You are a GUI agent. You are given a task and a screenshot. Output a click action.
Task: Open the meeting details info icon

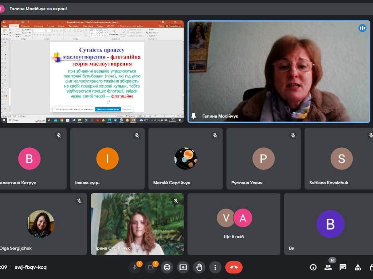pos(313,267)
